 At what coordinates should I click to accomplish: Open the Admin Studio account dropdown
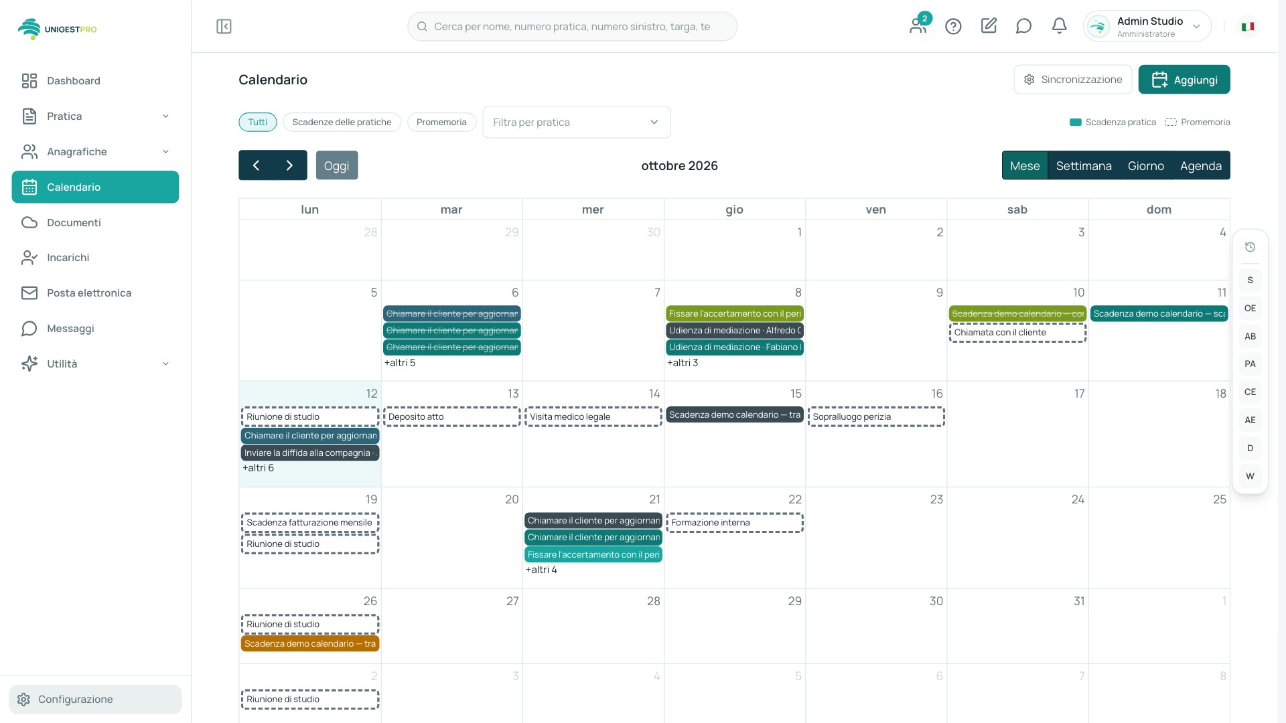click(1147, 26)
